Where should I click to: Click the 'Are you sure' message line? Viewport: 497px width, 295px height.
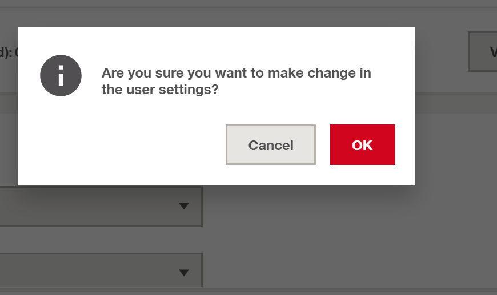pos(236,73)
